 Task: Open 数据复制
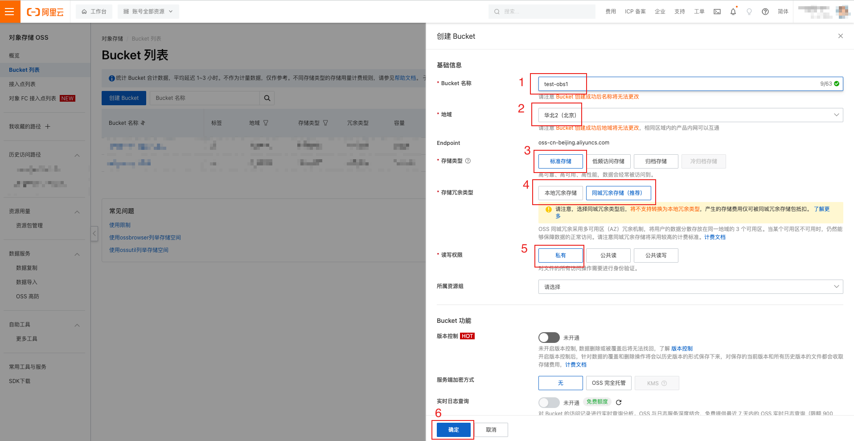click(x=27, y=268)
